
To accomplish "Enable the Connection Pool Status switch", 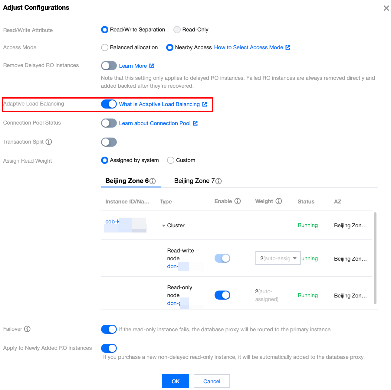I will pos(109,123).
